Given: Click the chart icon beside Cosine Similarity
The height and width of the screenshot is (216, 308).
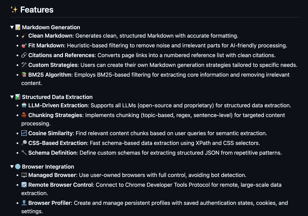Looking at the screenshot, I should (24, 133).
